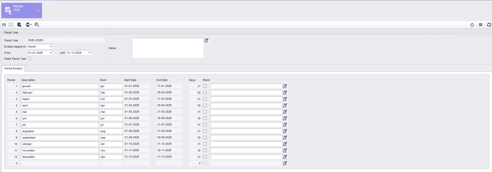
Task: Click the Period 2026 tile button
Action: click(x=19, y=11)
